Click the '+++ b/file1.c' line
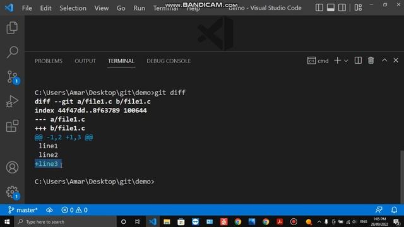The height and width of the screenshot is (227, 404). (x=60, y=128)
